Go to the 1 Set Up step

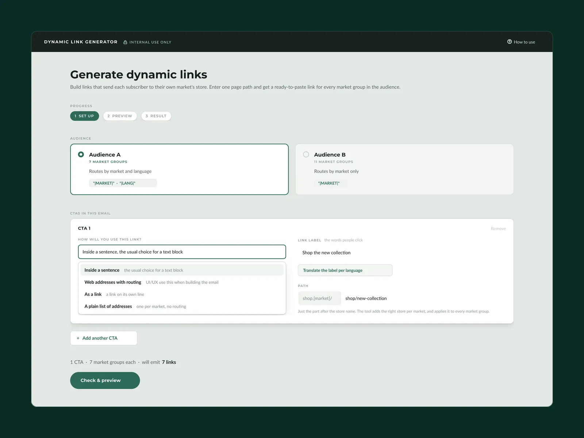pos(84,116)
